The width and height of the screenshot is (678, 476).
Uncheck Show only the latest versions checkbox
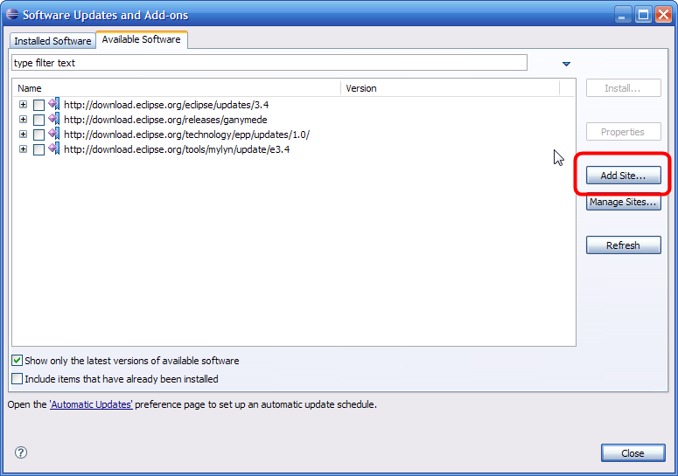(x=17, y=361)
